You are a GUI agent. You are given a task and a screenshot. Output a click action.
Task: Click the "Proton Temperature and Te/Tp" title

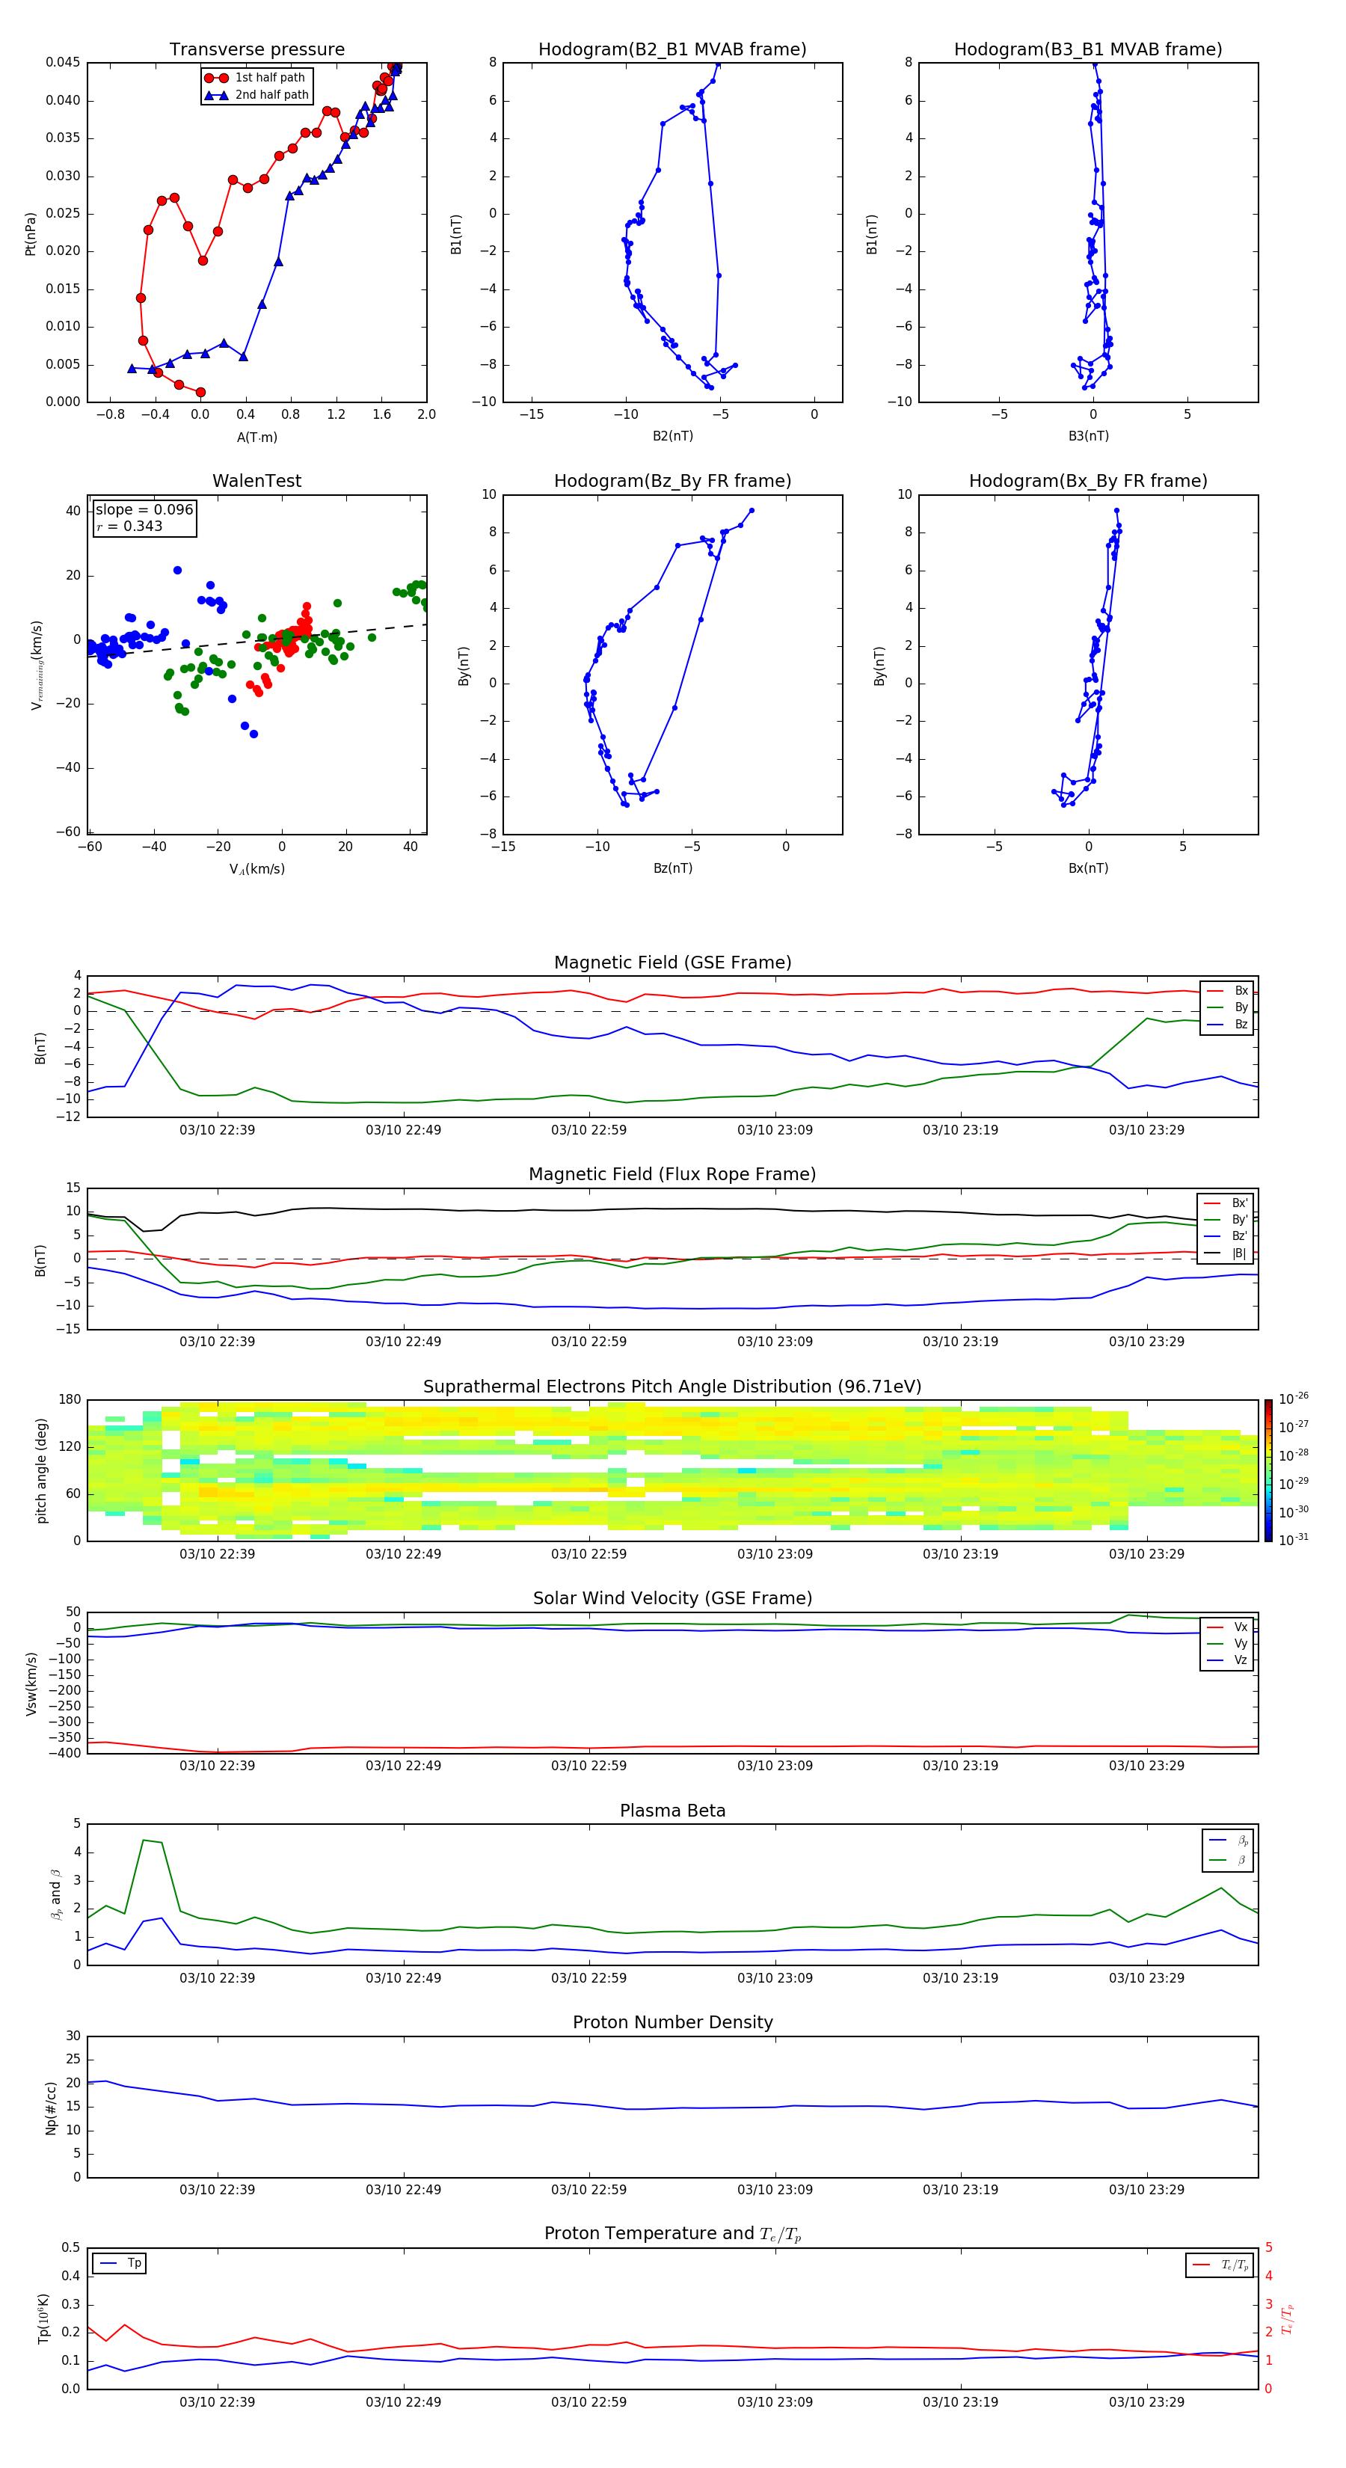[x=672, y=2234]
